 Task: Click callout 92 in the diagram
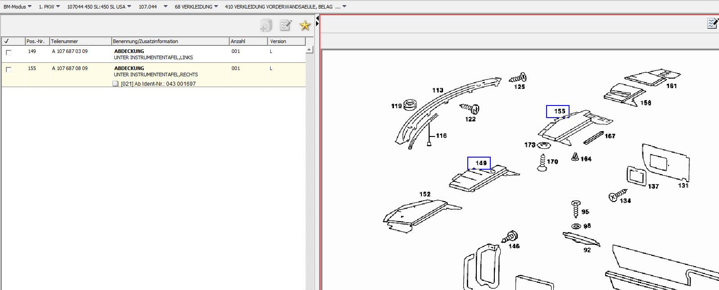[587, 250]
